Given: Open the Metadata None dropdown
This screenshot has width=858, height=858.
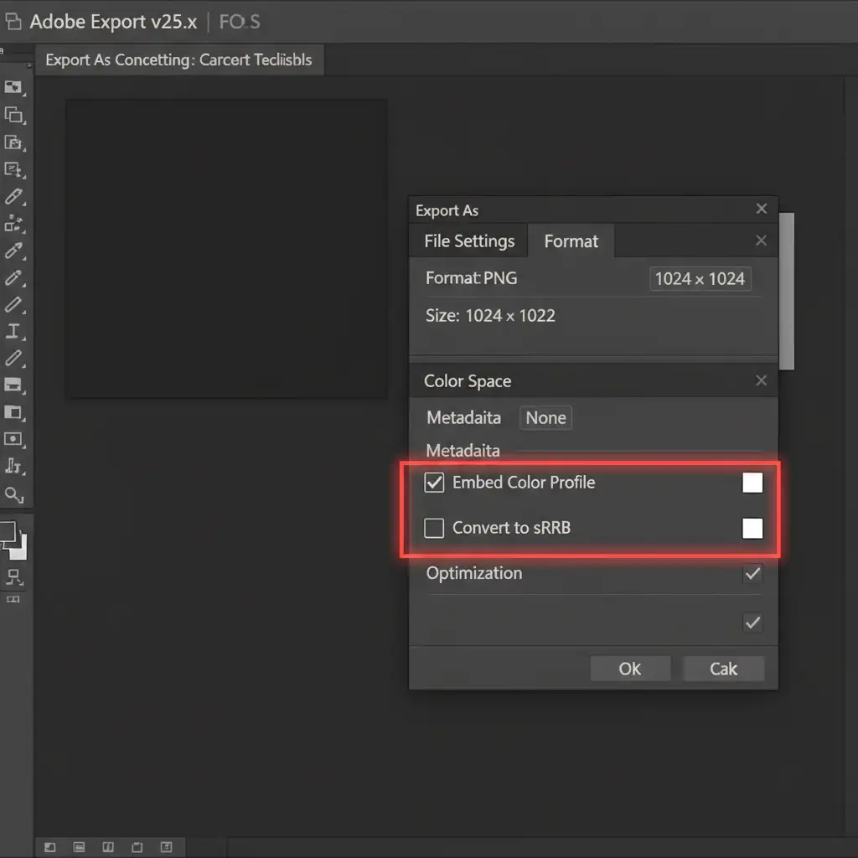Looking at the screenshot, I should click(x=545, y=418).
